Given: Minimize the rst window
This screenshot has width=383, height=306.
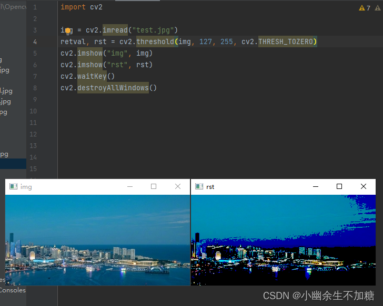Looking at the screenshot, I should [316, 187].
